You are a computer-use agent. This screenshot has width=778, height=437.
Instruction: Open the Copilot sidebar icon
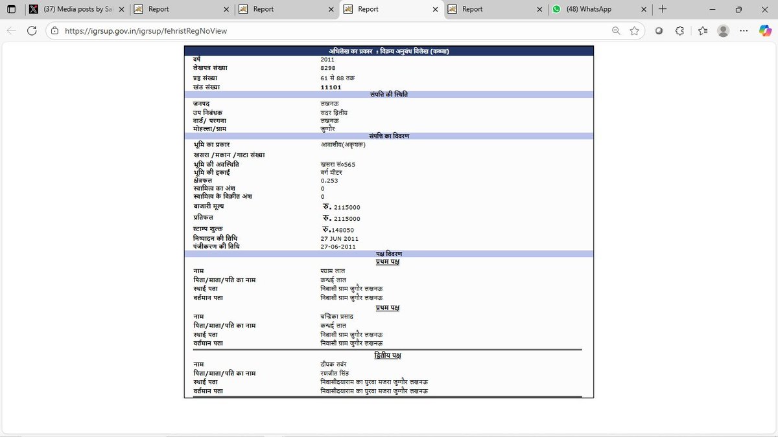click(x=765, y=30)
